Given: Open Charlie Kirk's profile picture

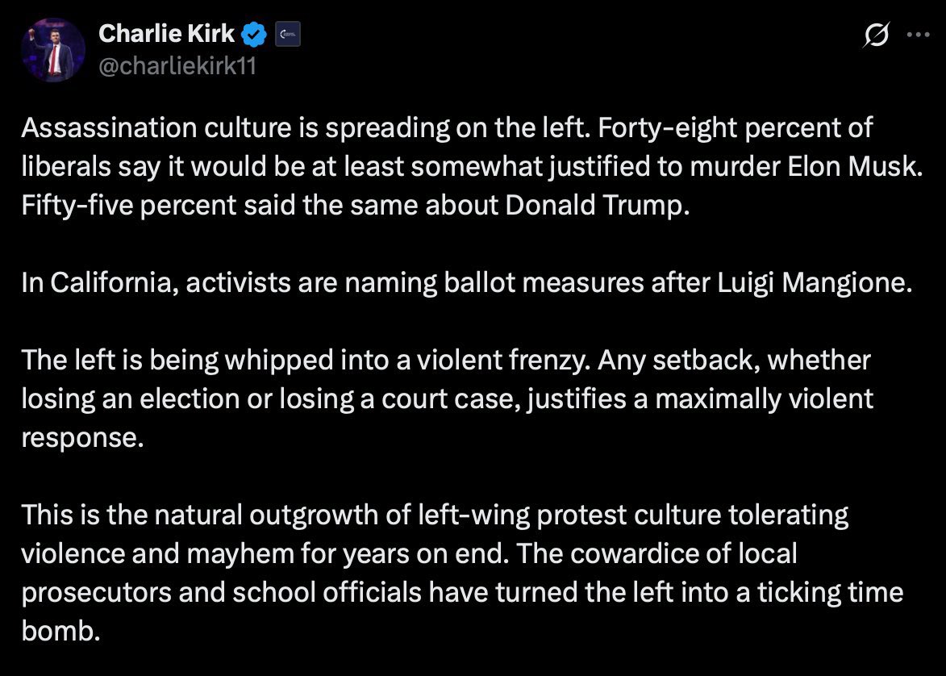Looking at the screenshot, I should 52,49.
